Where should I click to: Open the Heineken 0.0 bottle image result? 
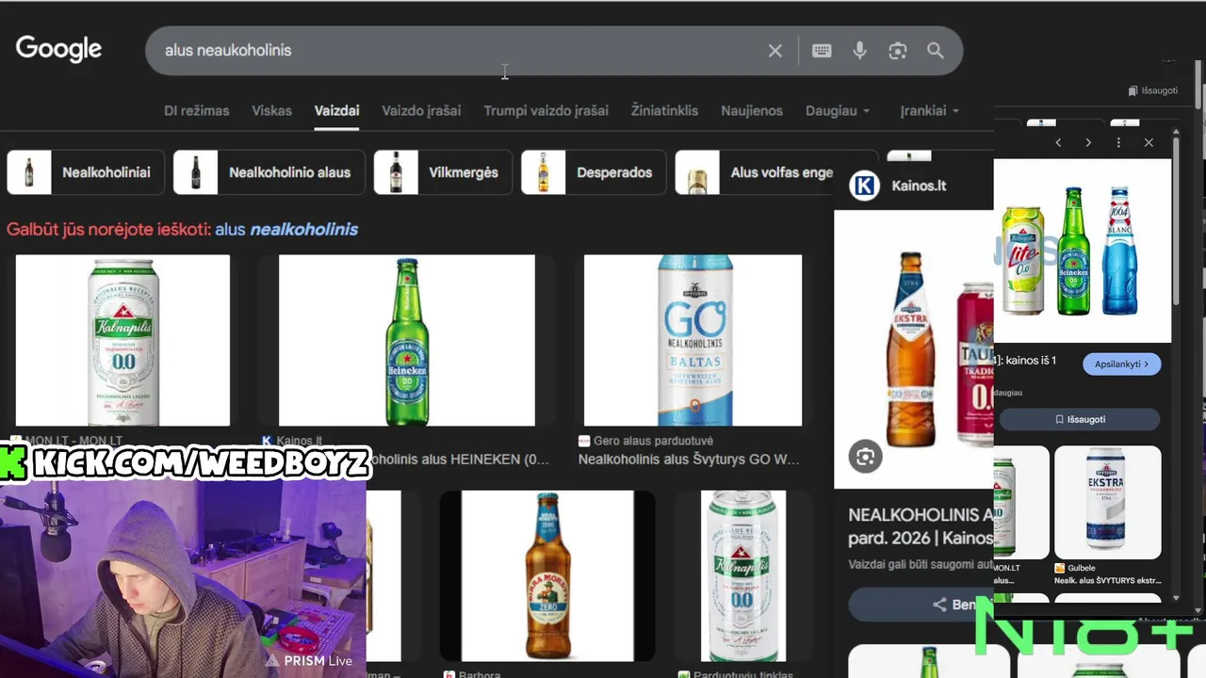click(x=406, y=340)
